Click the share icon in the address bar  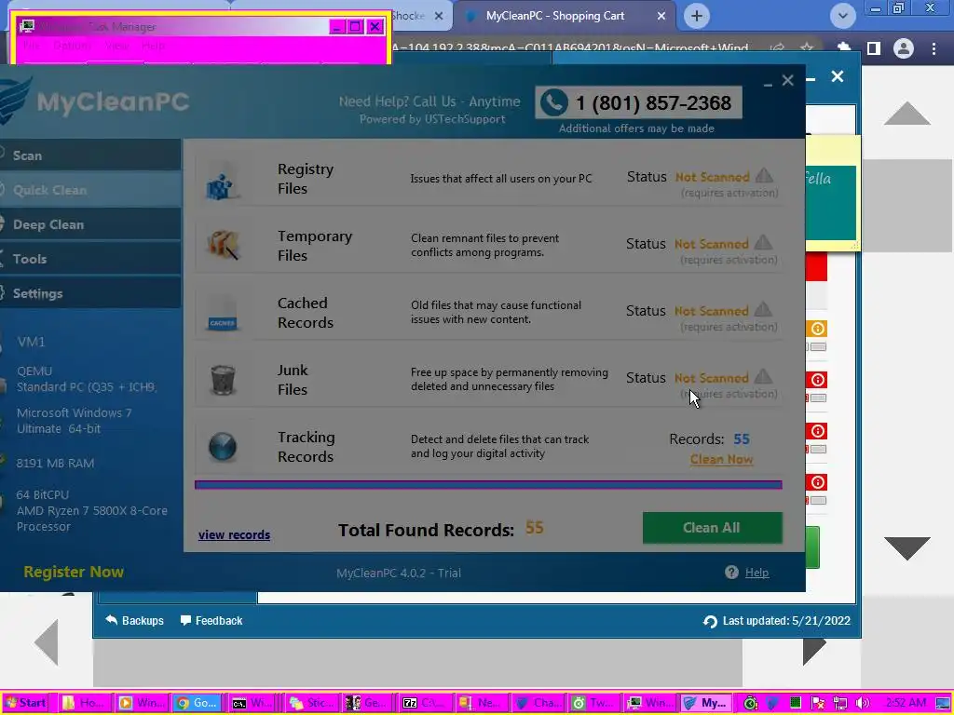[x=778, y=48]
